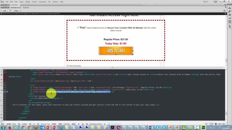Click the red error indicator in status bar
This screenshot has width=232, height=130.
[206, 124]
